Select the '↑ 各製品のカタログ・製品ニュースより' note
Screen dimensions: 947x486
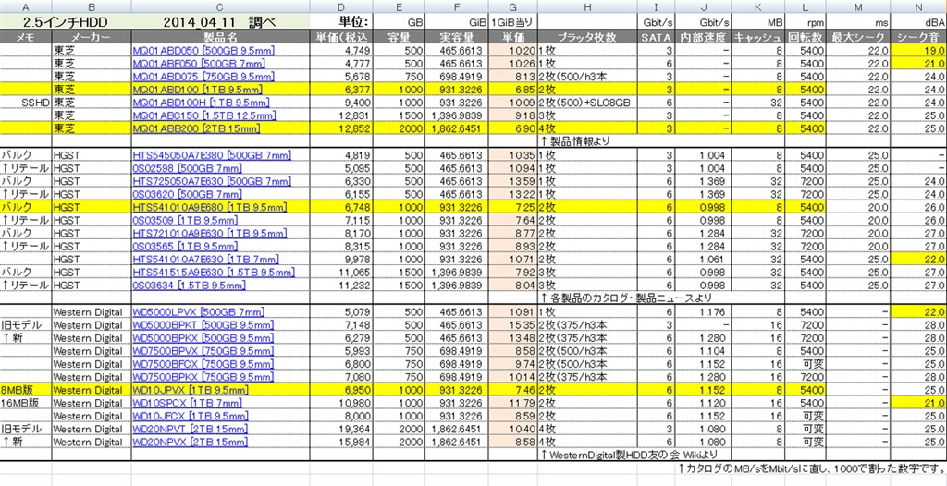(x=625, y=298)
